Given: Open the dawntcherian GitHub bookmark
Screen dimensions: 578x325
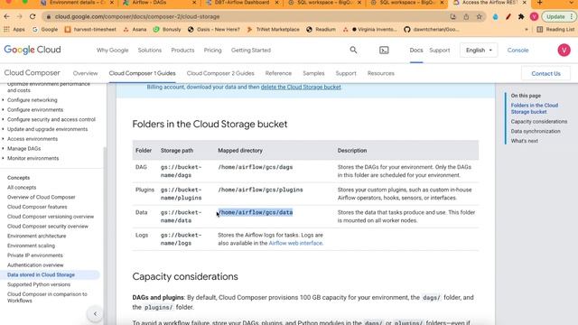Looking at the screenshot, I should coord(432,30).
